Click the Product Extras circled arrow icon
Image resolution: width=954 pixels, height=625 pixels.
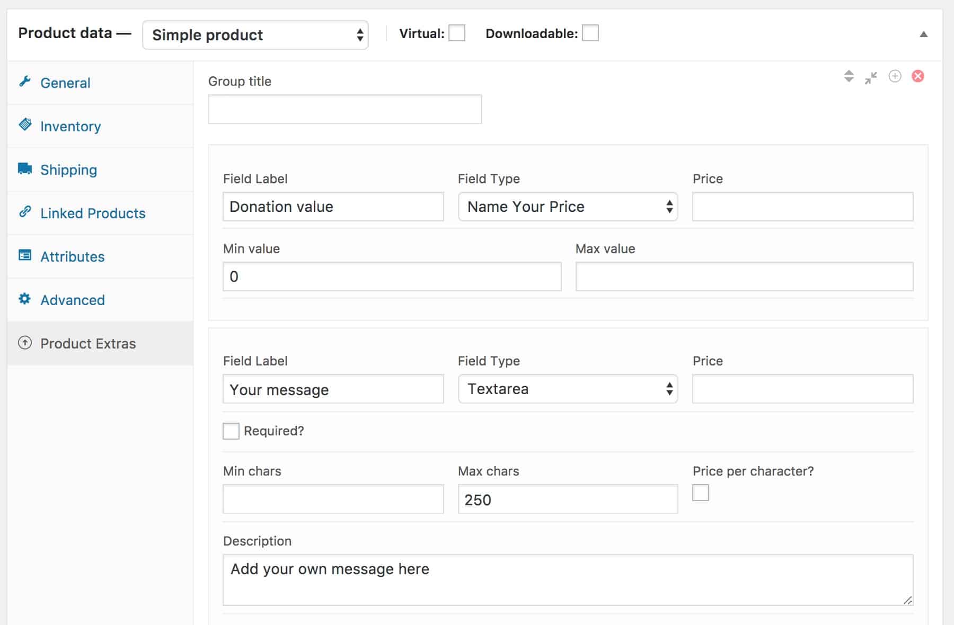pos(25,343)
